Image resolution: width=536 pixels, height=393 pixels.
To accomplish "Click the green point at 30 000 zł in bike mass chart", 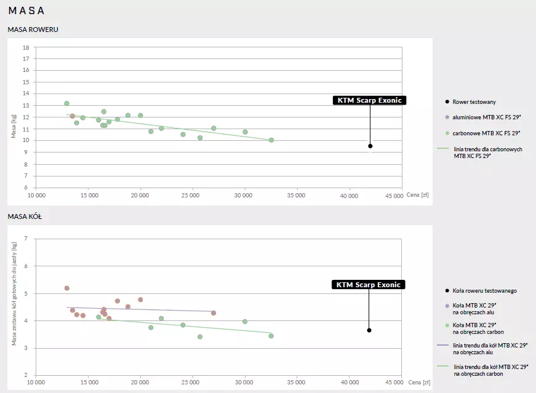I will click(245, 132).
